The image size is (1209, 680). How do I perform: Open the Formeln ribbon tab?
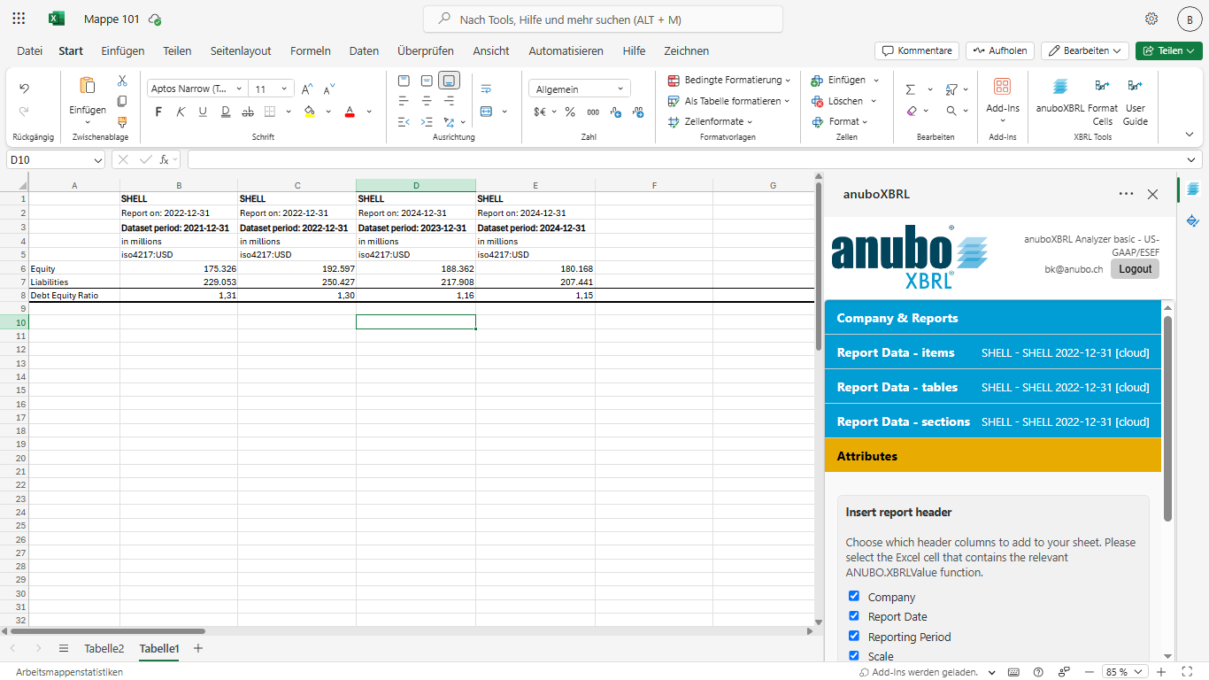(310, 50)
